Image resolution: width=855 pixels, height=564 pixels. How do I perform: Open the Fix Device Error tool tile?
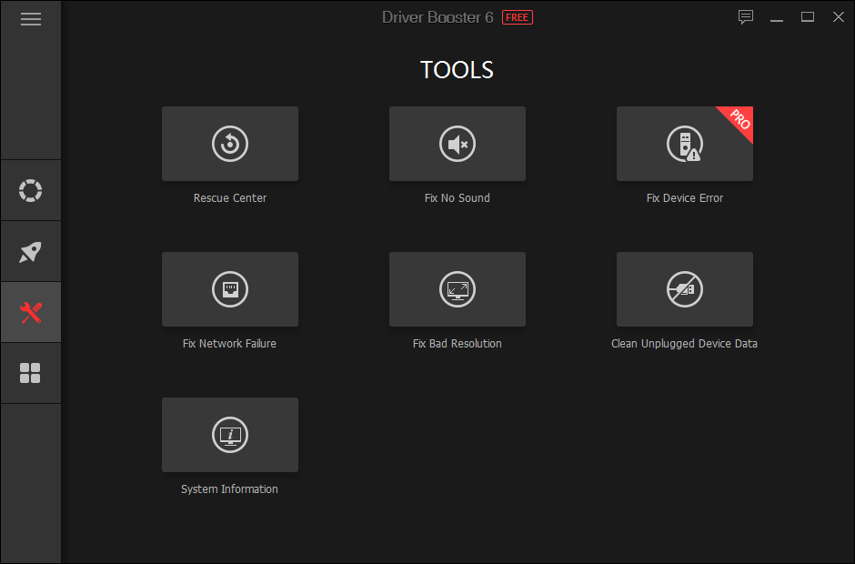tap(683, 144)
